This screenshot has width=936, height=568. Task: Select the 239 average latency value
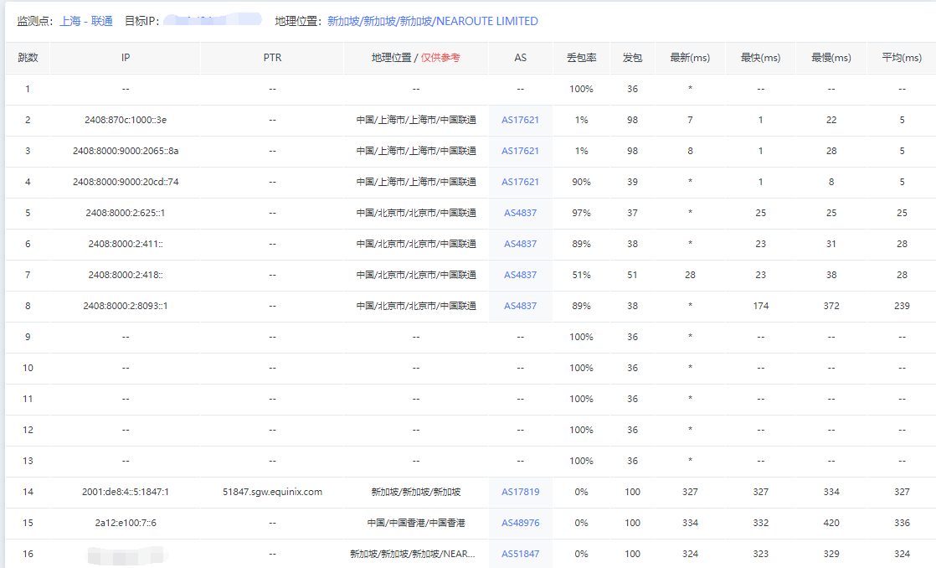coord(902,306)
